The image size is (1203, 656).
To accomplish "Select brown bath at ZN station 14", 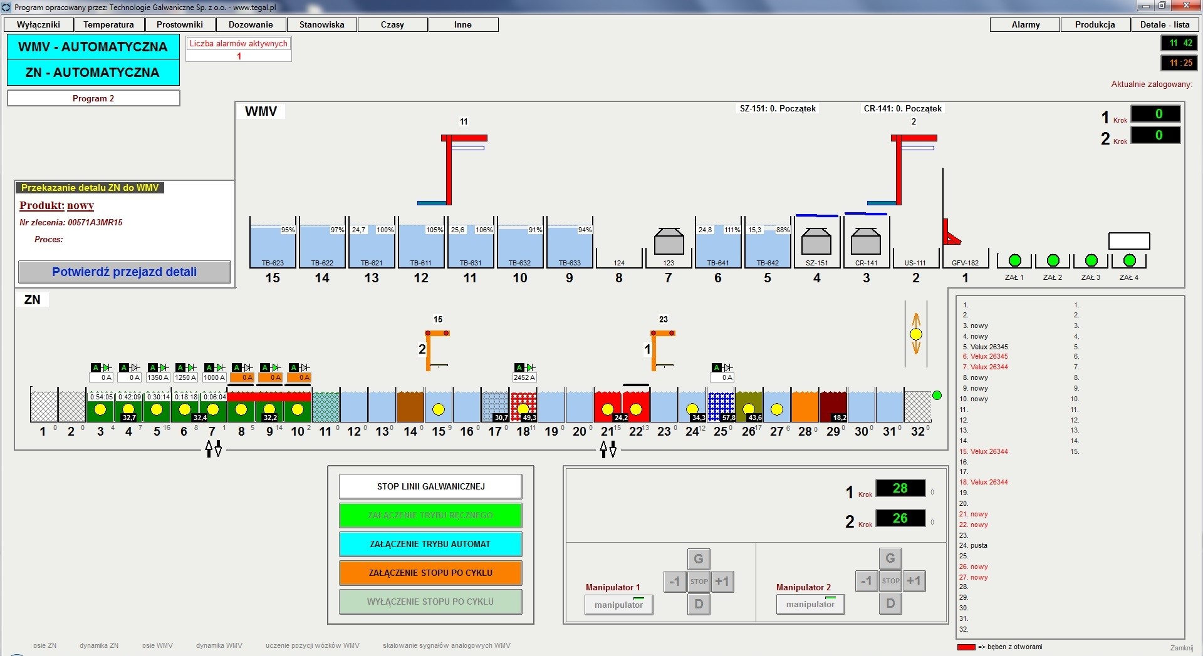I will pyautogui.click(x=410, y=406).
